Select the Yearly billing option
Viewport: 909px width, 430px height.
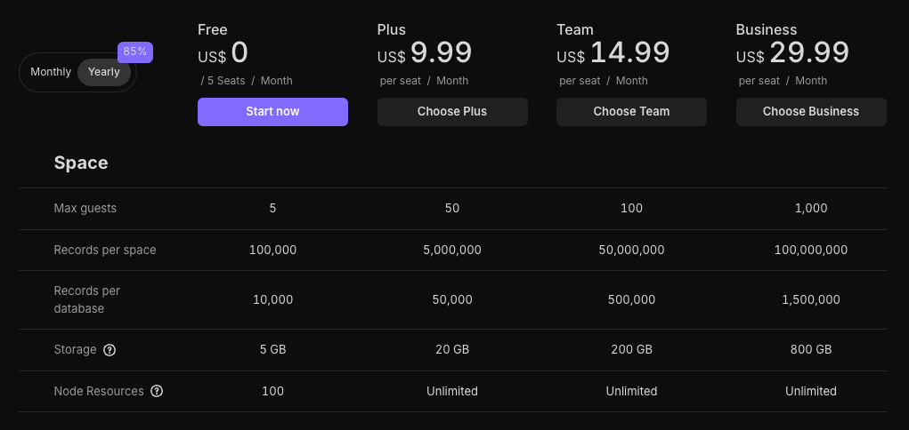tap(104, 72)
